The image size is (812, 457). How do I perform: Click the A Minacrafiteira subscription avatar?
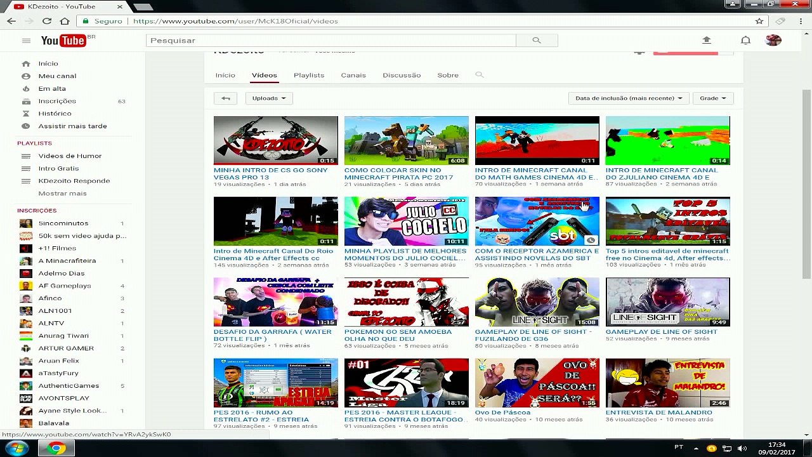coord(25,261)
